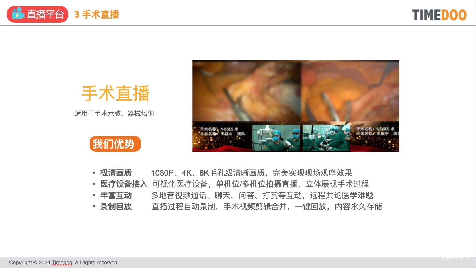Viewport: 476px width, 268px height.
Task: Click the text 远程共论医学难题
Action: tap(342, 195)
